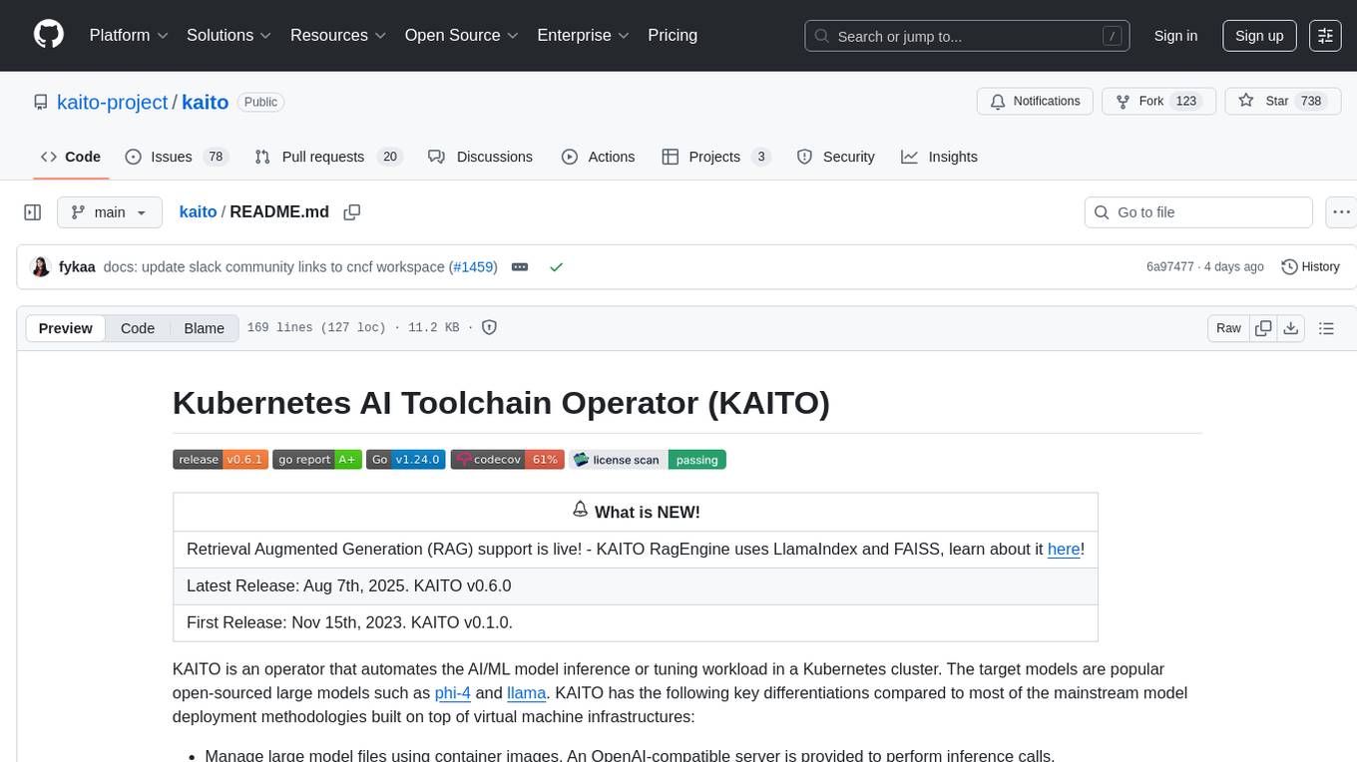Image resolution: width=1357 pixels, height=762 pixels.
Task: Focus the Search or jump to field
Action: (x=966, y=36)
